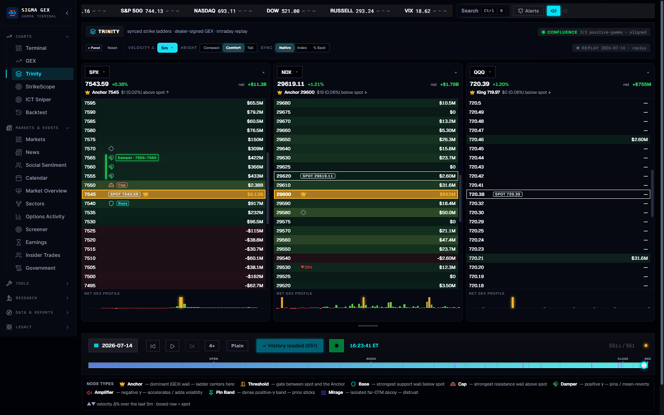Select Compact height
This screenshot has width=664, height=415.
tap(211, 48)
